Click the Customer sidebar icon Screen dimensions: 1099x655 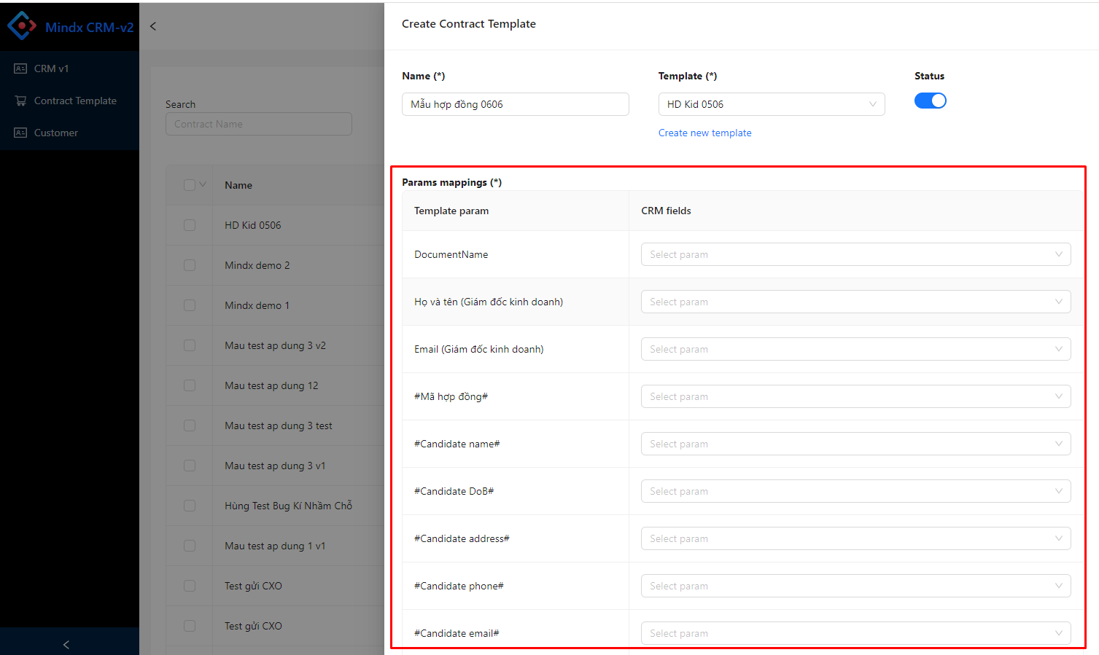click(x=20, y=133)
